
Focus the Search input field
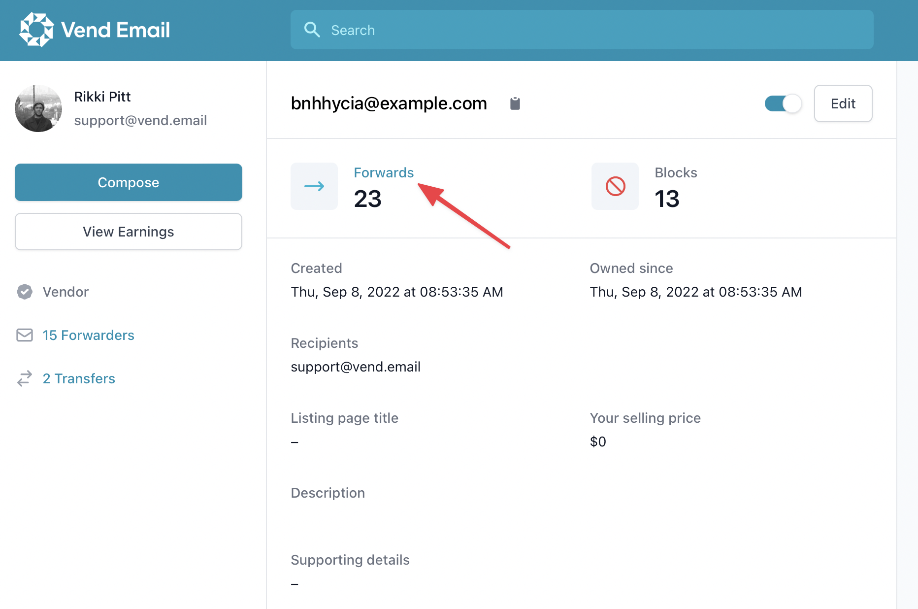[x=582, y=30]
